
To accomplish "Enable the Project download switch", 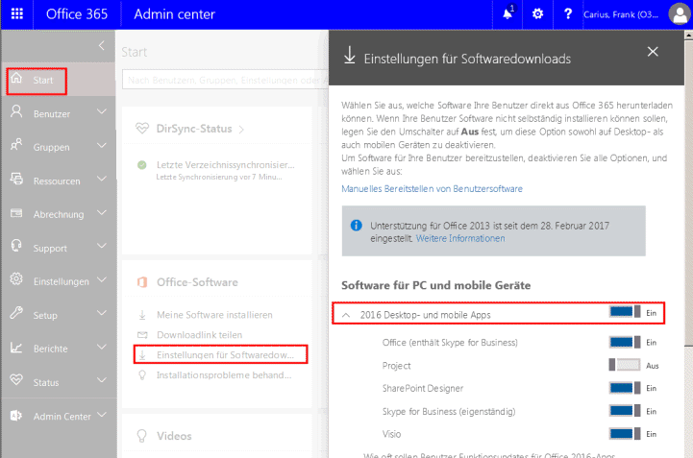I will pos(625,365).
